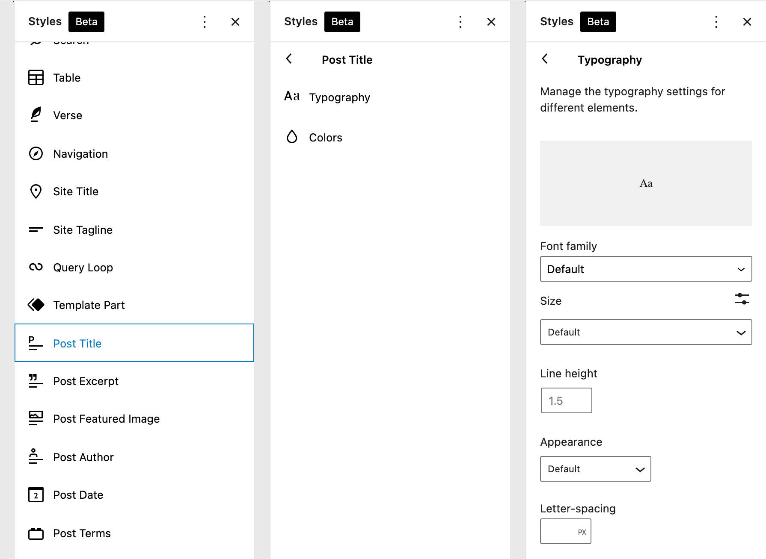Click the Site Title pin icon
The image size is (766, 559).
tap(36, 191)
